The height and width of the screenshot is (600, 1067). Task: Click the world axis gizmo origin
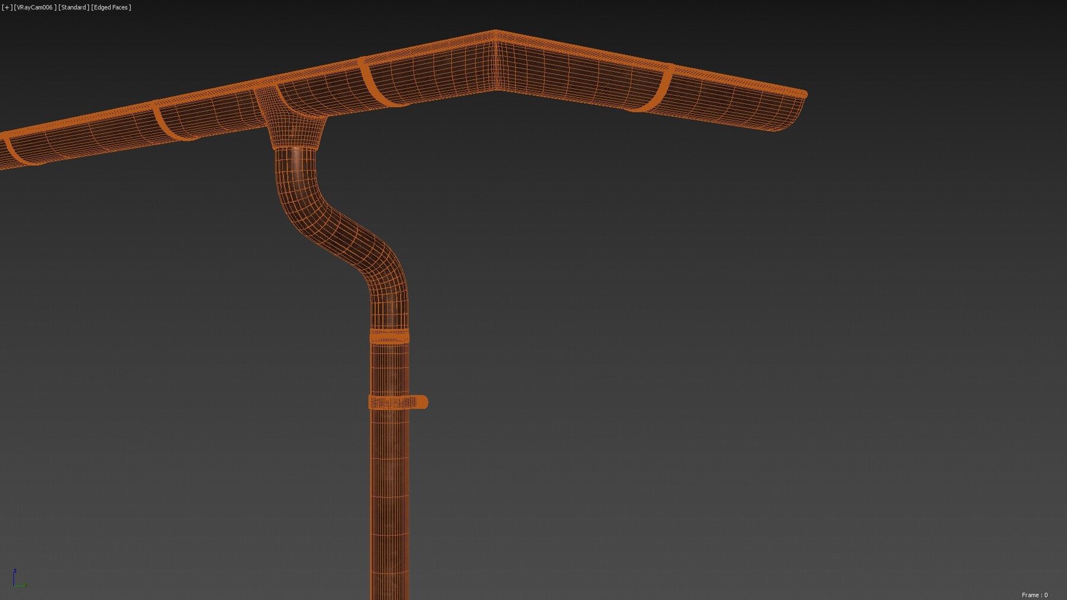point(14,585)
